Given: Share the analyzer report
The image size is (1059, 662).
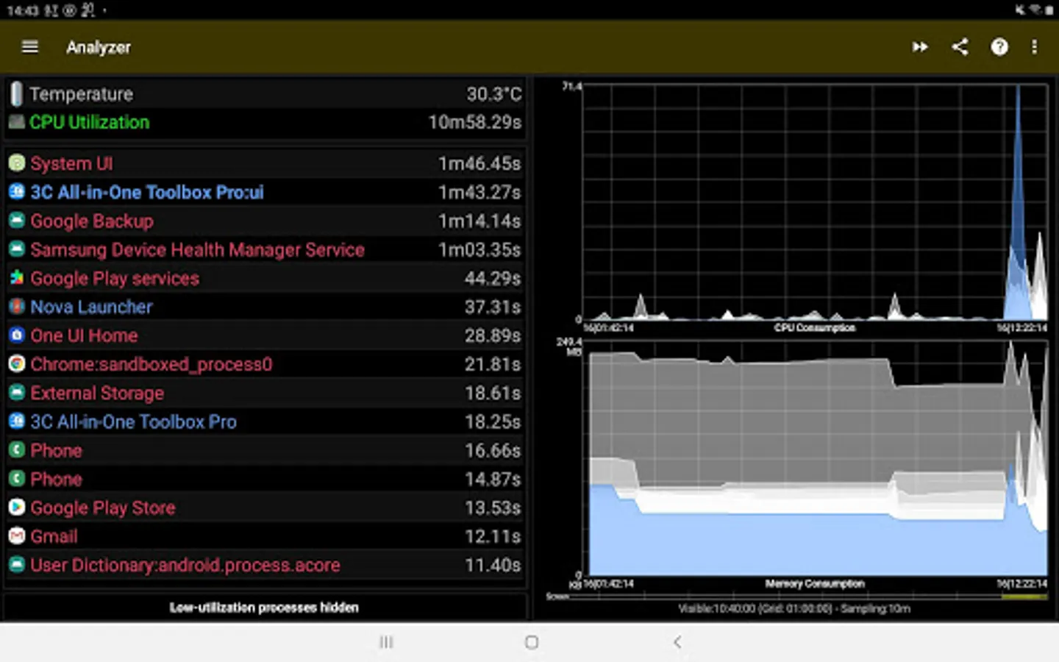Looking at the screenshot, I should pyautogui.click(x=960, y=47).
